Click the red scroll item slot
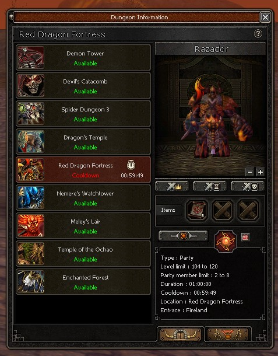Screen dimensions: 278x356 point(196,210)
